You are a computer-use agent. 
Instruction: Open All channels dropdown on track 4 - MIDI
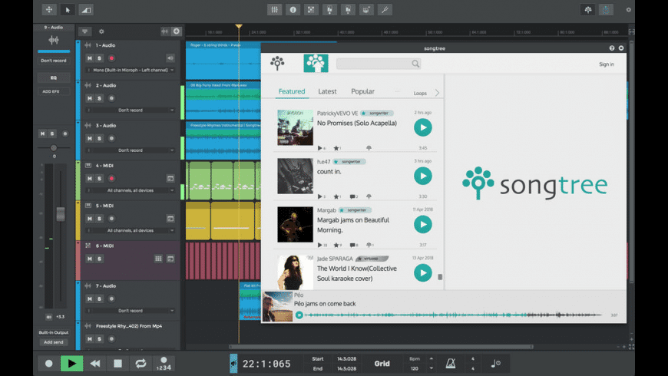click(131, 190)
